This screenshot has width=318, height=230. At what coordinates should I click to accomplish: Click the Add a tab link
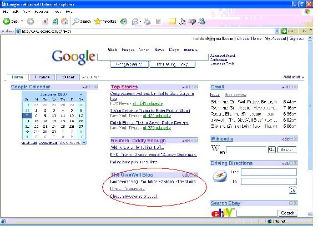coord(90,77)
